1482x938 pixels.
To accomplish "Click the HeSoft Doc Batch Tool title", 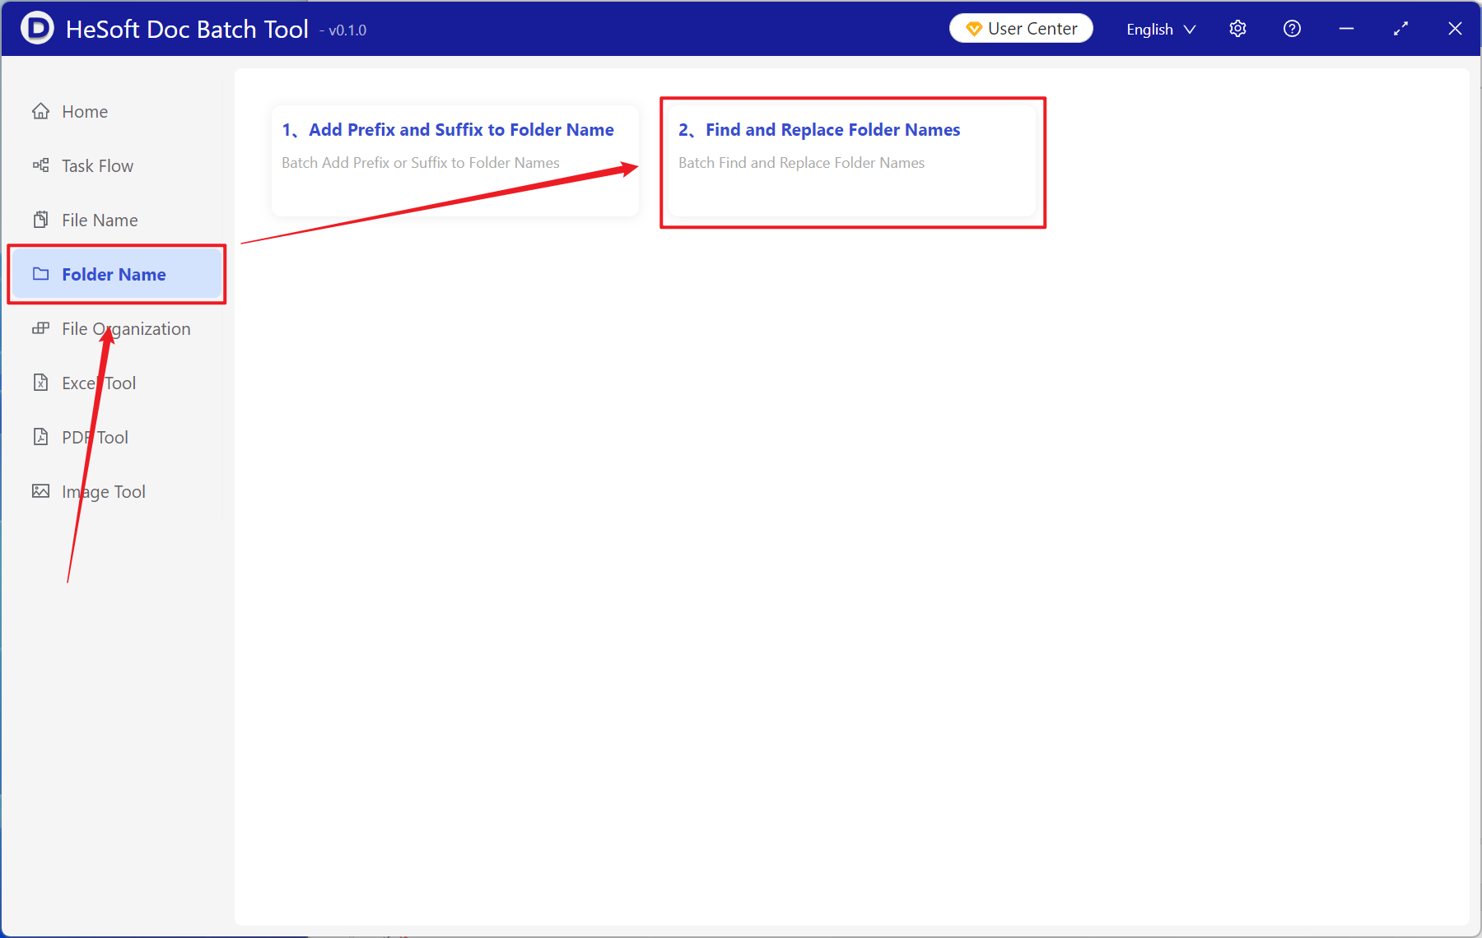I will tap(187, 29).
